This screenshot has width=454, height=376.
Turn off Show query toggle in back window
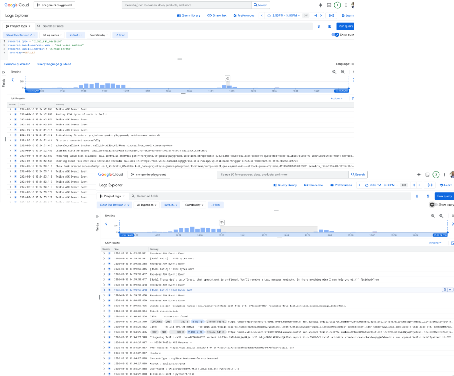335,35
